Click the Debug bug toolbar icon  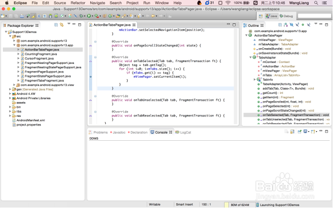[81, 16]
